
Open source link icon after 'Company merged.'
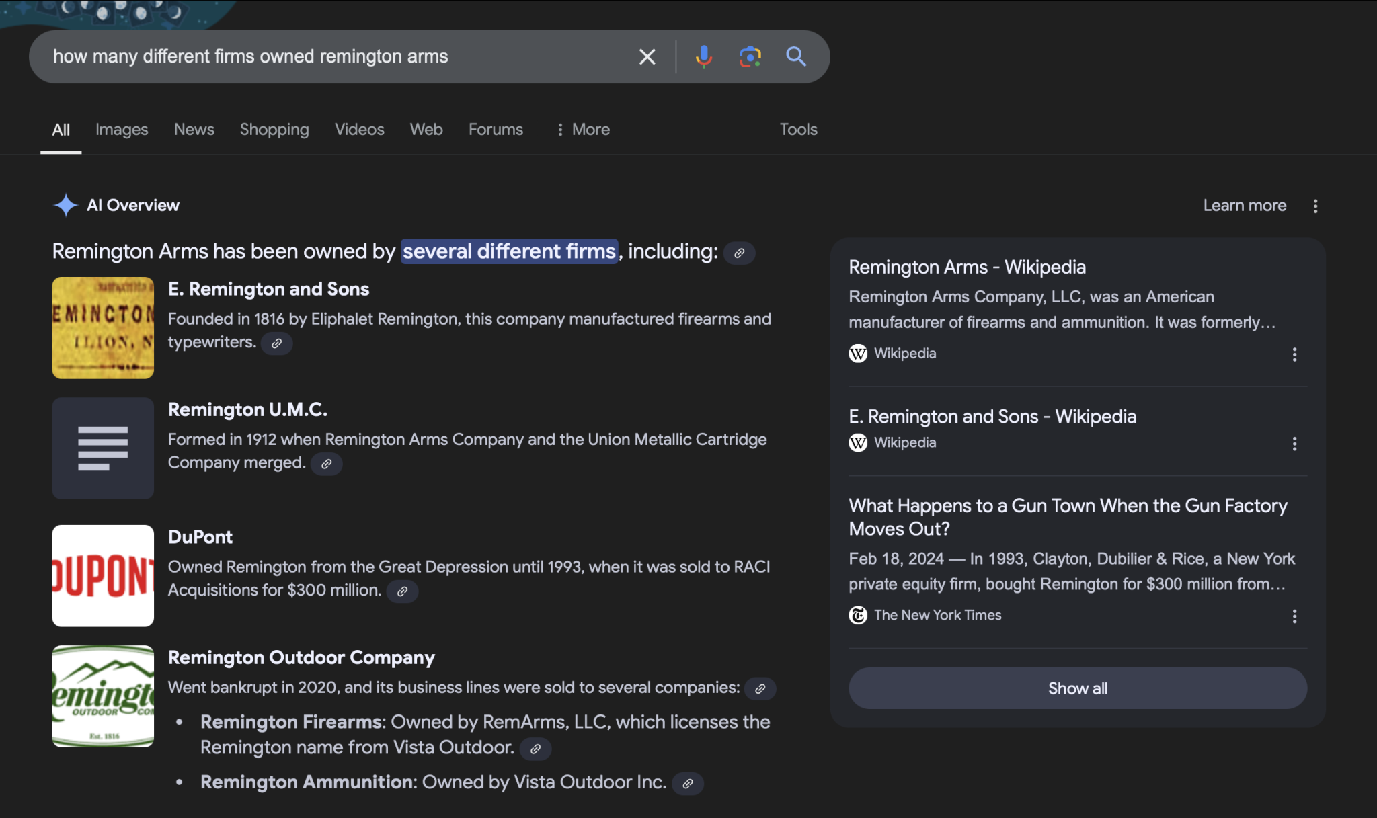[326, 464]
